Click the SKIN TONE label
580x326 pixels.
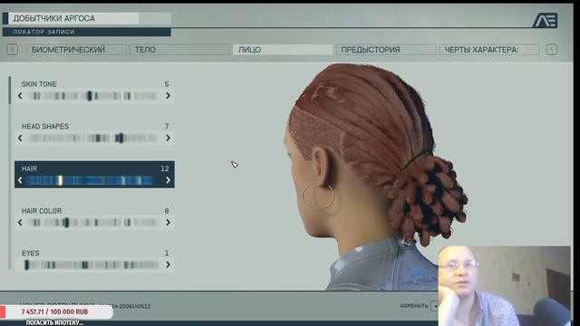(x=39, y=84)
